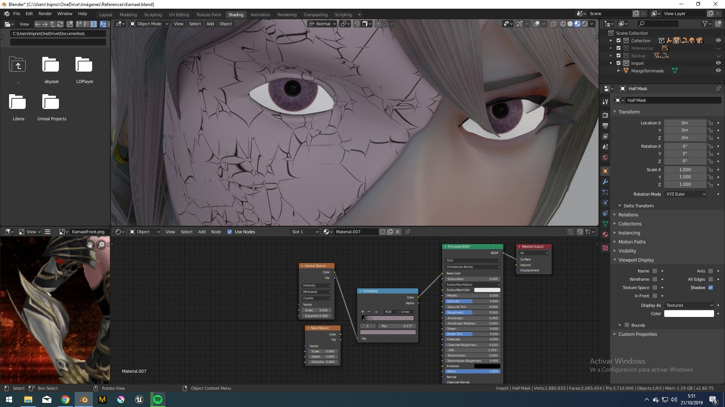Viewport: 725px width, 407px height.
Task: Lock Location X with the padlock icon
Action: [x=710, y=123]
